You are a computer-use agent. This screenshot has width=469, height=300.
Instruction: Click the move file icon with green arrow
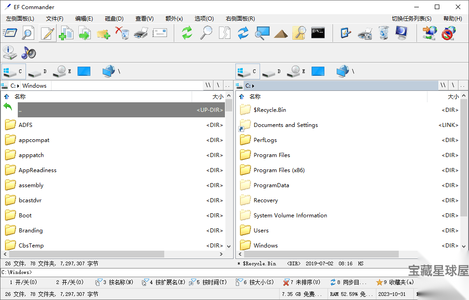coord(85,33)
